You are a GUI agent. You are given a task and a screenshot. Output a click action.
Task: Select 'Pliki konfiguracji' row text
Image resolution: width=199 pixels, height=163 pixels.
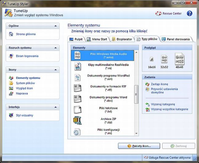pyautogui.click(x=108, y=131)
